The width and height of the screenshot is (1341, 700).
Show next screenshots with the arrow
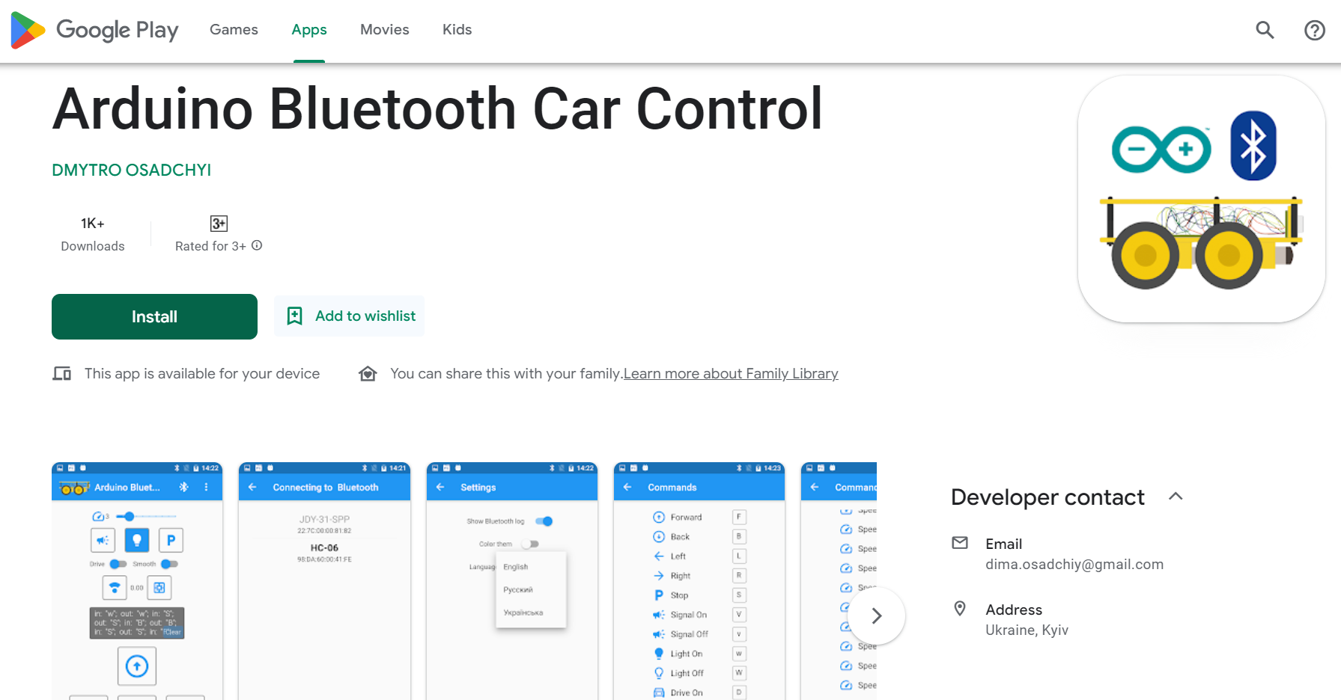(x=877, y=615)
